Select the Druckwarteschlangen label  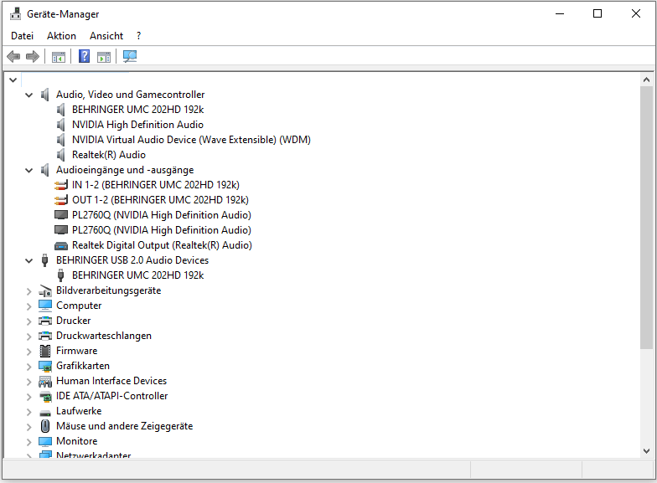coord(104,336)
